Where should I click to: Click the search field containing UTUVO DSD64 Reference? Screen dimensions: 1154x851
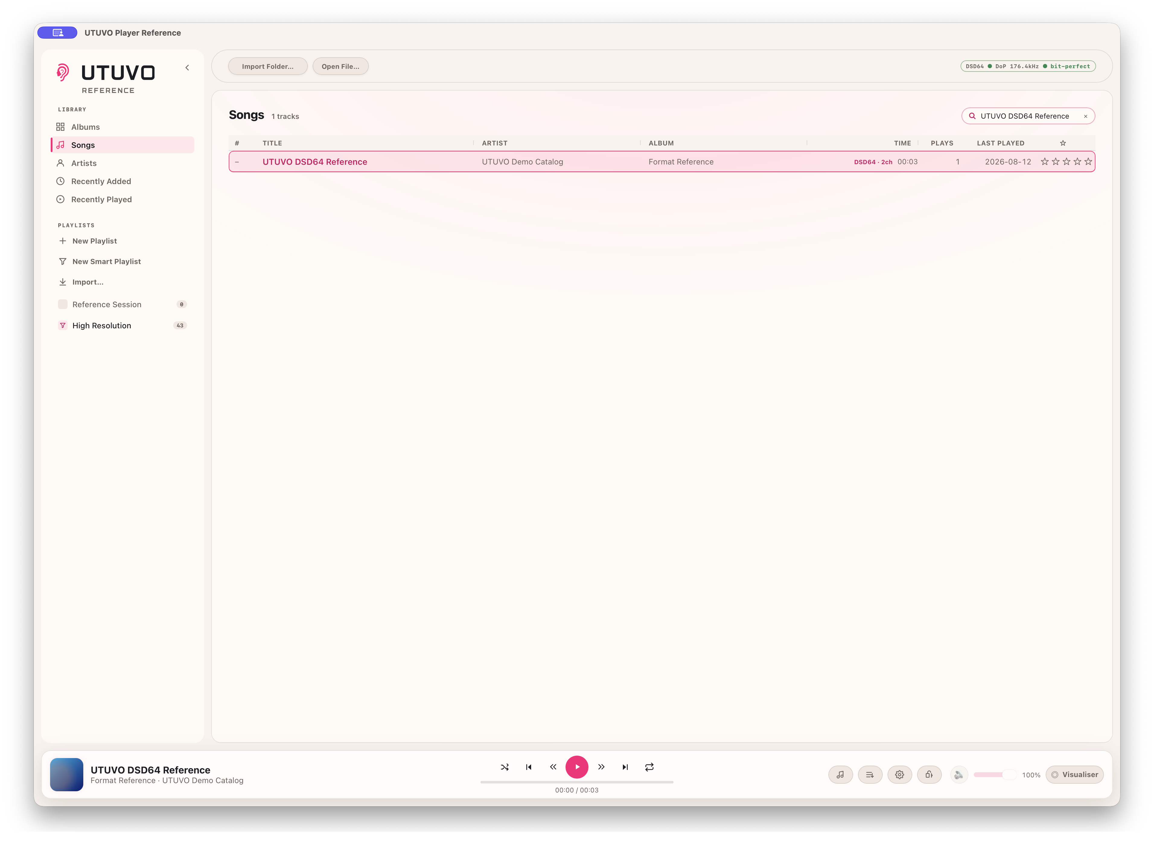coord(1028,116)
